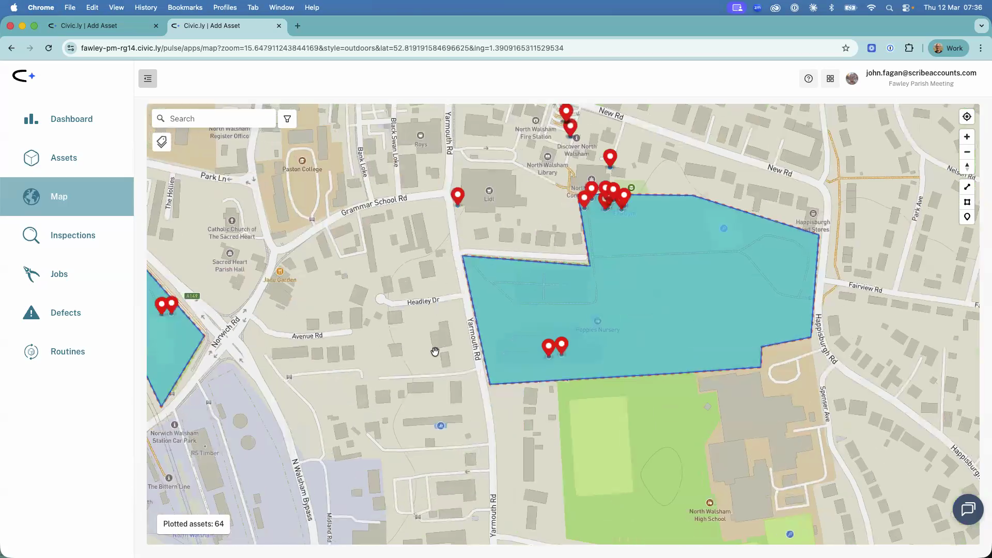Viewport: 992px width, 558px height.
Task: Click the apps grid icon near the profile
Action: [830, 79]
